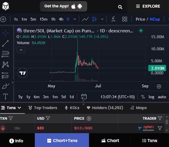Click the chart resize handle arrows
The width and height of the screenshot is (169, 147).
coord(83,102)
